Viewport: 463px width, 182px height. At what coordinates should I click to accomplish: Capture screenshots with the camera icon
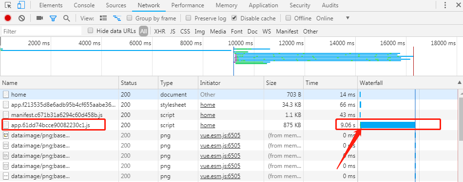40,18
